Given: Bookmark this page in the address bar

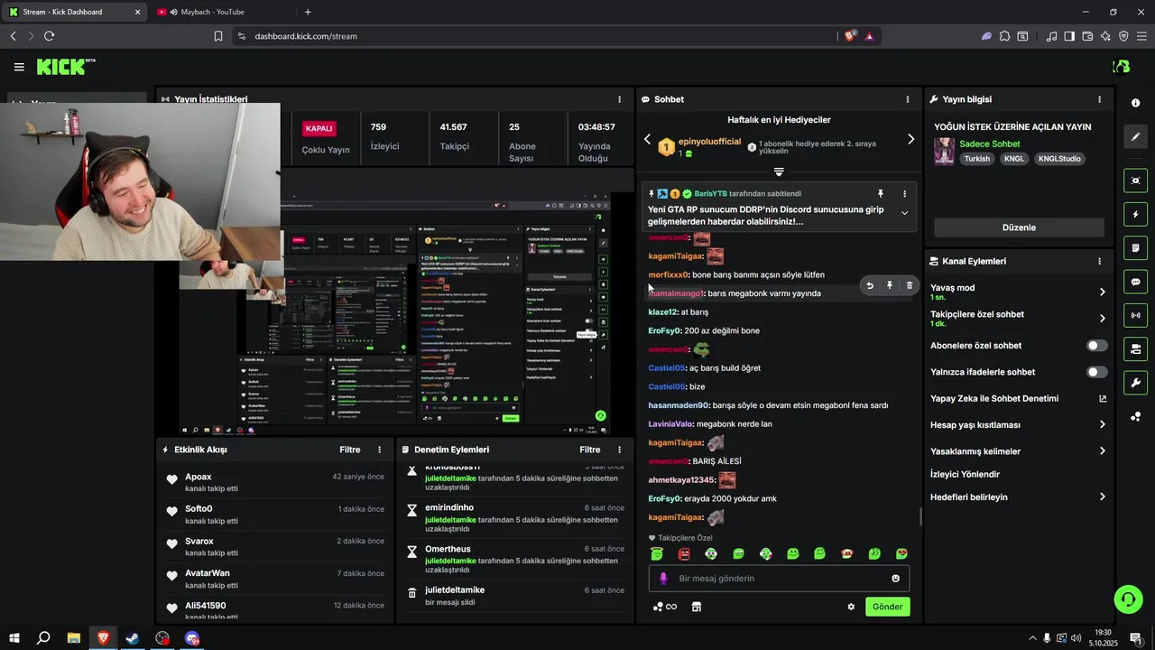Looking at the screenshot, I should click(x=218, y=36).
